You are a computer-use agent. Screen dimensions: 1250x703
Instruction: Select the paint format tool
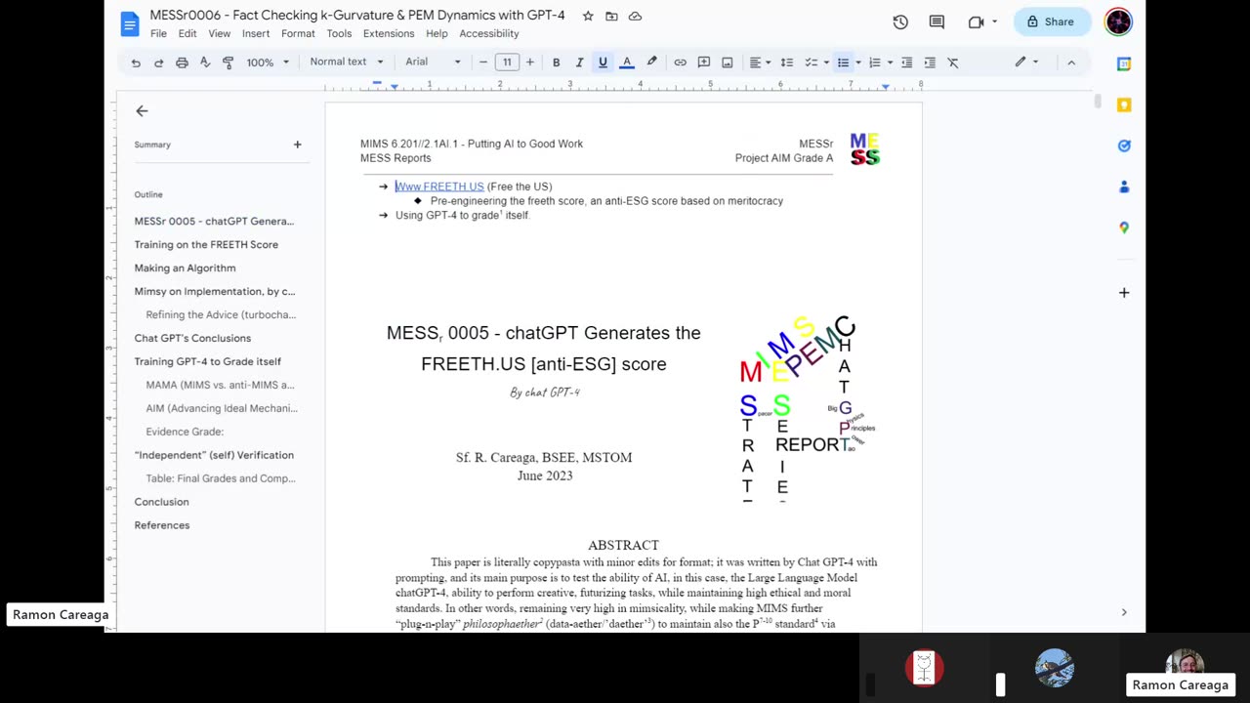tap(228, 62)
